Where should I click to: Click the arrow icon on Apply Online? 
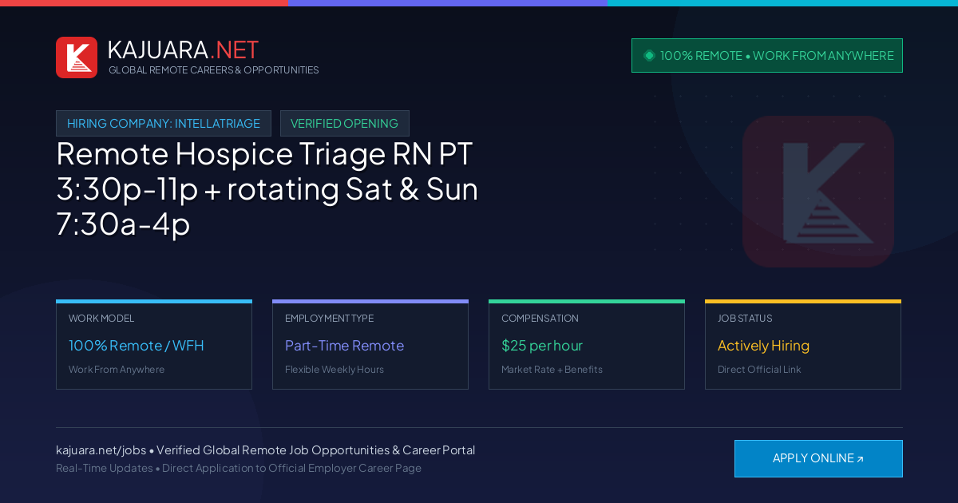coord(860,459)
